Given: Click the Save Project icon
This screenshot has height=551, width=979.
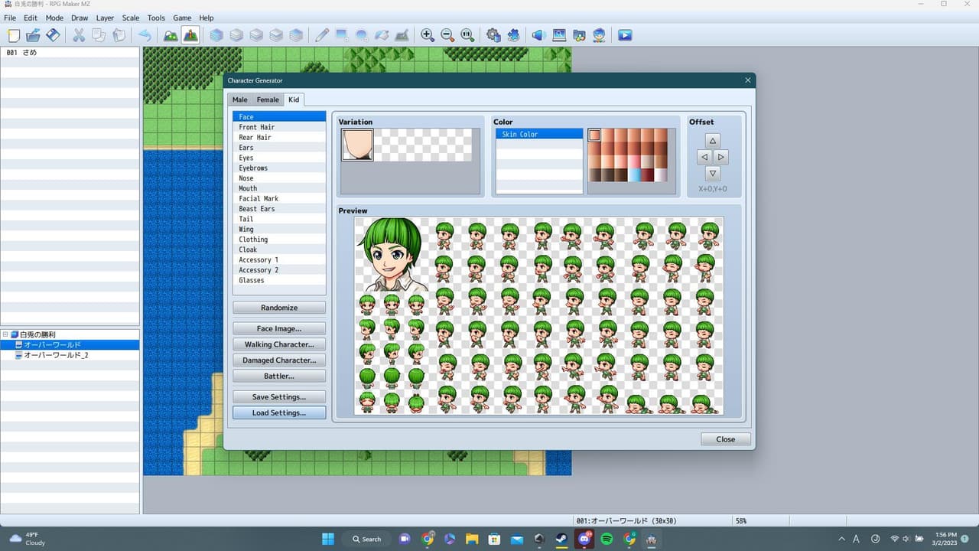Looking at the screenshot, I should [53, 35].
